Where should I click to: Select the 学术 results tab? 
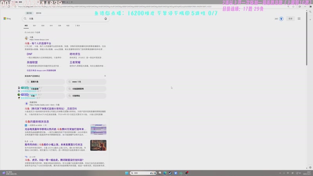[x=51, y=25]
